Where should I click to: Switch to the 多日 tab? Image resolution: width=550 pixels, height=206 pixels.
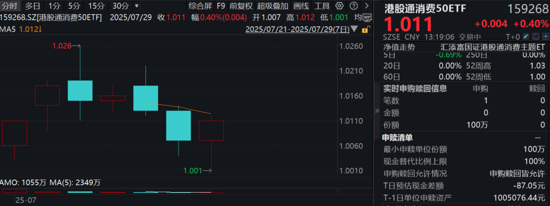(33, 6)
